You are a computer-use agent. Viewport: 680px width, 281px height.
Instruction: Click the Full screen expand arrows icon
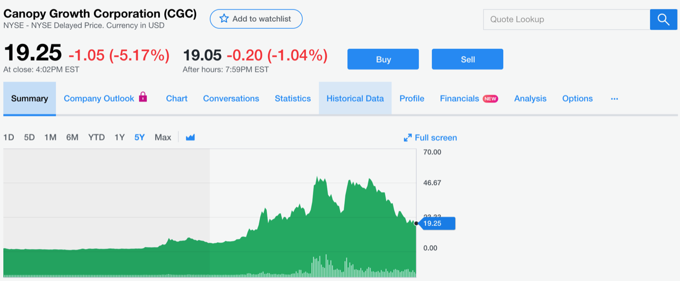point(408,138)
